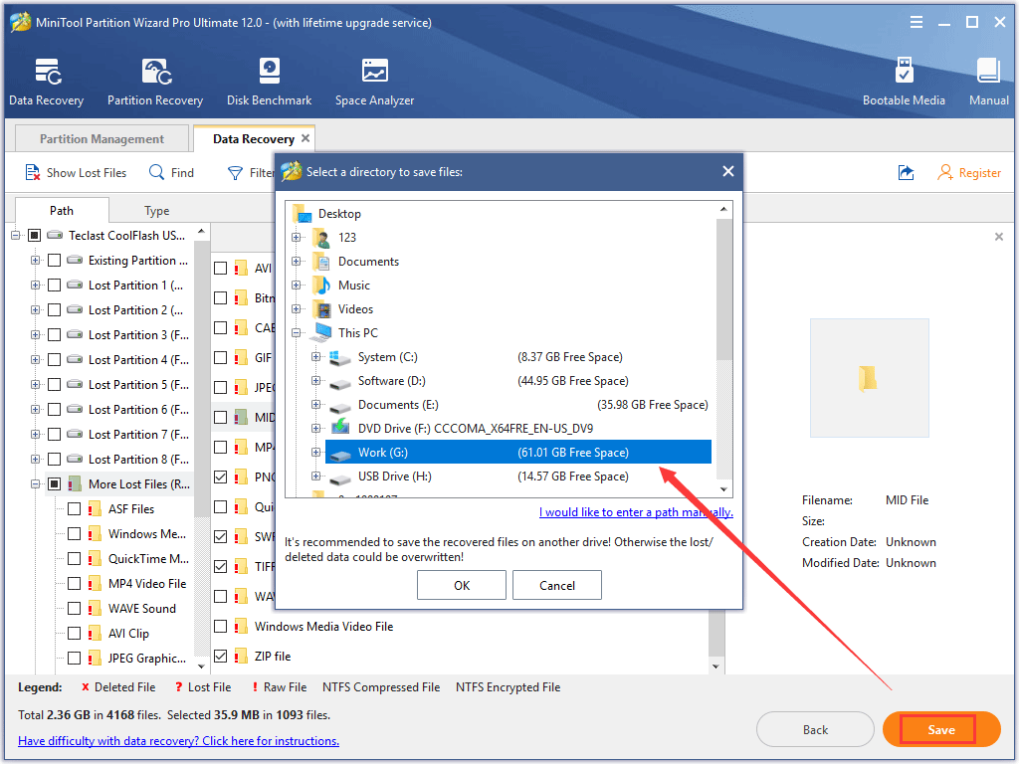Close the preview pane with its X
Screen dimensions: 1019x764
[999, 237]
